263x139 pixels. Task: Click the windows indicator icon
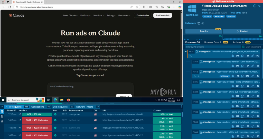pos(199,23)
